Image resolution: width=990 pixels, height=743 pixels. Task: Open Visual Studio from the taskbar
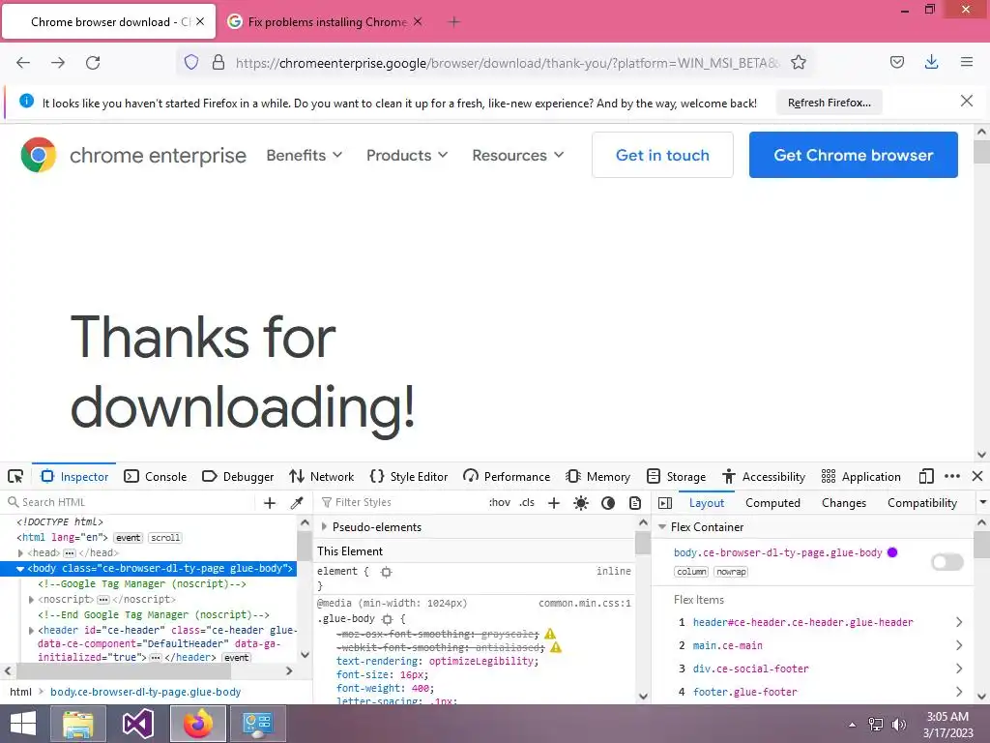pyautogui.click(x=138, y=724)
